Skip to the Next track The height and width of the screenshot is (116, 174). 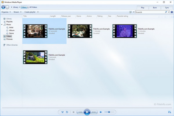click(94, 112)
